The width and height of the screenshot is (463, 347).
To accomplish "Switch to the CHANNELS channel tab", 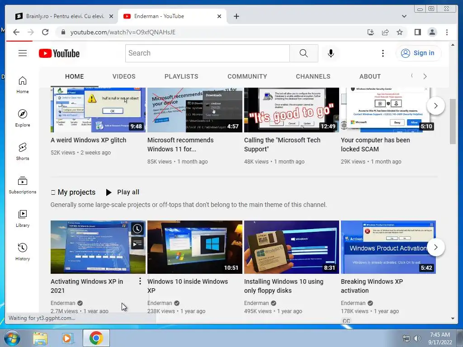I will click(313, 76).
